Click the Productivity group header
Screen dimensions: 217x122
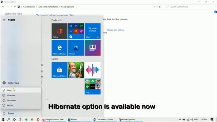(x=57, y=20)
